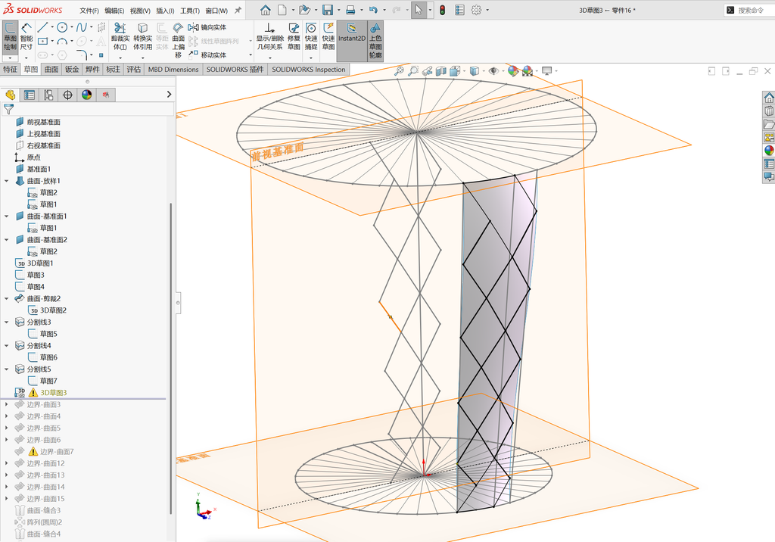Switch to the 曲面 tab

coord(51,69)
